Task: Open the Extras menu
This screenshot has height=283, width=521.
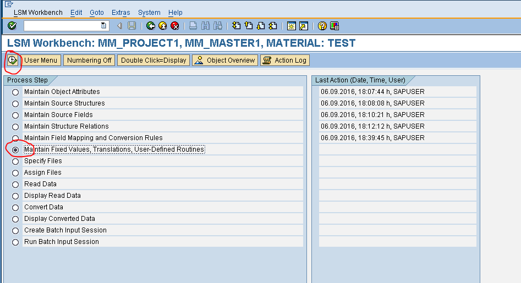Action: pos(120,13)
